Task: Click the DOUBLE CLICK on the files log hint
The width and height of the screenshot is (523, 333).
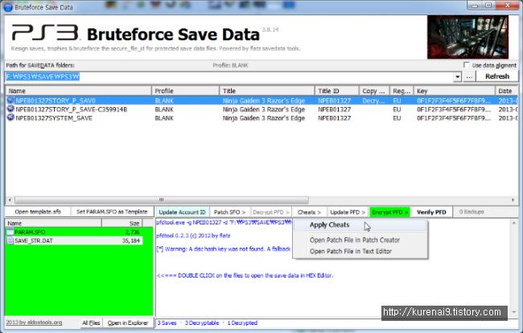Action: 245,275
